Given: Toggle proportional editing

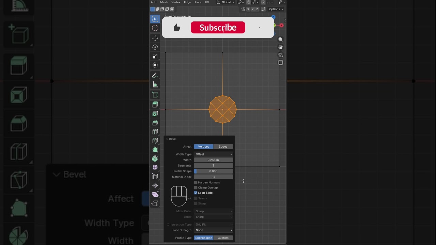Looking at the screenshot, I should click(x=263, y=2).
